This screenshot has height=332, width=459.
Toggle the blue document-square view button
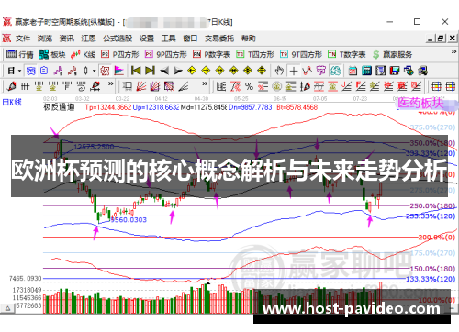tap(44, 71)
